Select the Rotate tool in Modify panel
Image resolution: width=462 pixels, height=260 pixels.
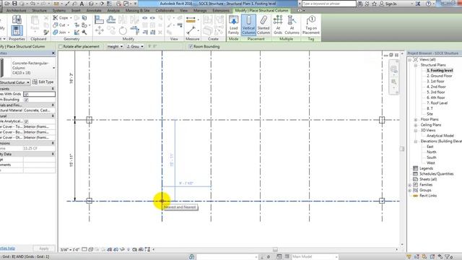[123, 30]
